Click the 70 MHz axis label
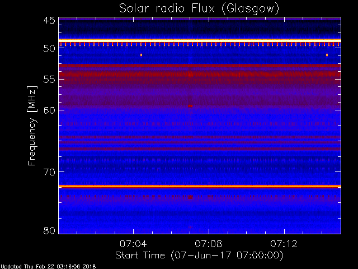358x269 pixels. click(x=49, y=172)
